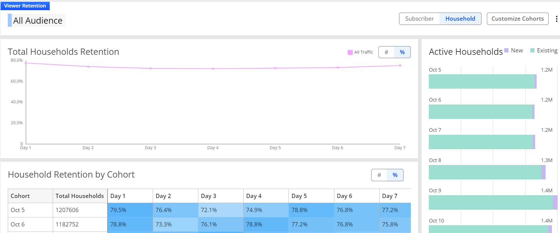This screenshot has width=560, height=233.
Task: Switch to Subscriber view
Action: (419, 19)
